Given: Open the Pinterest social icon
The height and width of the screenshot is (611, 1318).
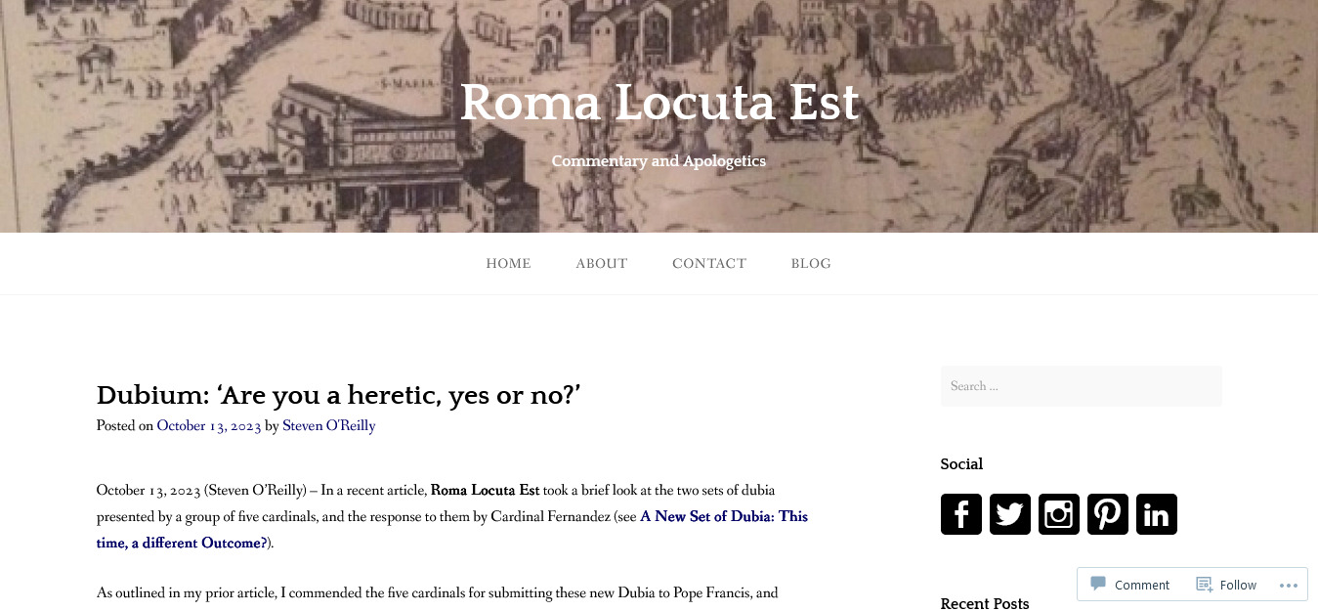Looking at the screenshot, I should pos(1107,514).
